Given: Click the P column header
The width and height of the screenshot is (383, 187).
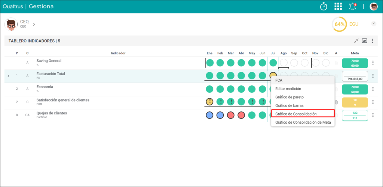Looking at the screenshot, I should click(x=17, y=53).
